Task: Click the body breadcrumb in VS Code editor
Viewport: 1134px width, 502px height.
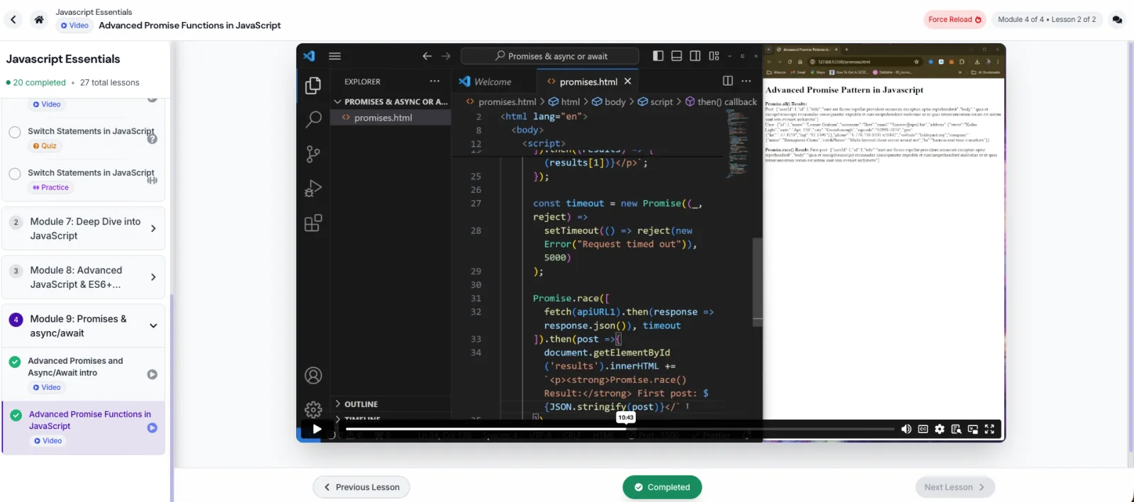Action: (609, 101)
